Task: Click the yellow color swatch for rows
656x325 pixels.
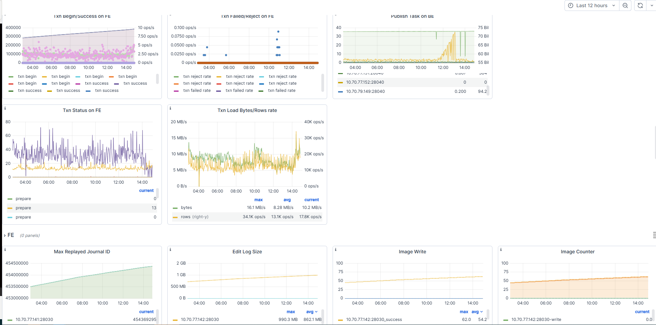Action: 175,217
